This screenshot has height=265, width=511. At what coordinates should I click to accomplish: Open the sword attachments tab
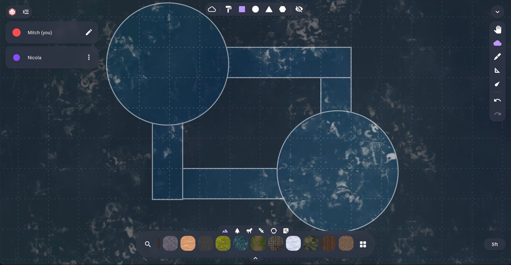(x=261, y=231)
